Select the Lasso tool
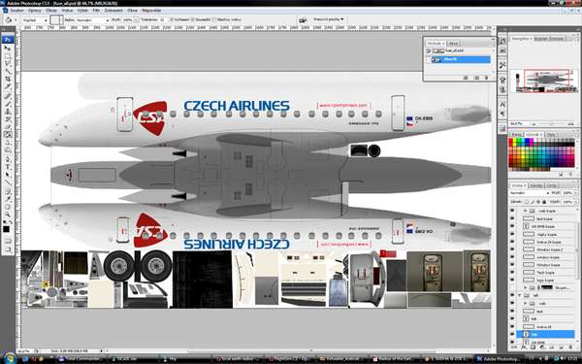The height and width of the screenshot is (364, 582). [x=8, y=63]
